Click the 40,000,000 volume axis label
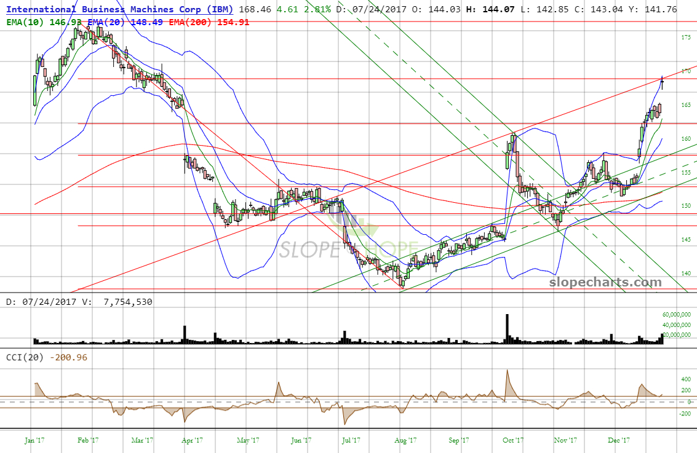Viewport: 697px width, 453px height. pos(677,325)
